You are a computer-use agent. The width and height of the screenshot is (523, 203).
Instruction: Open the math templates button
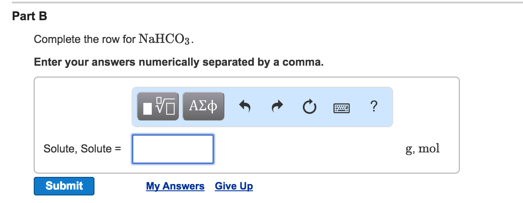pos(158,107)
